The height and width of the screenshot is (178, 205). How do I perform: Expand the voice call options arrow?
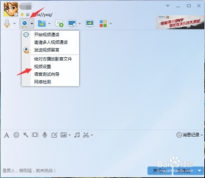coord(15,24)
